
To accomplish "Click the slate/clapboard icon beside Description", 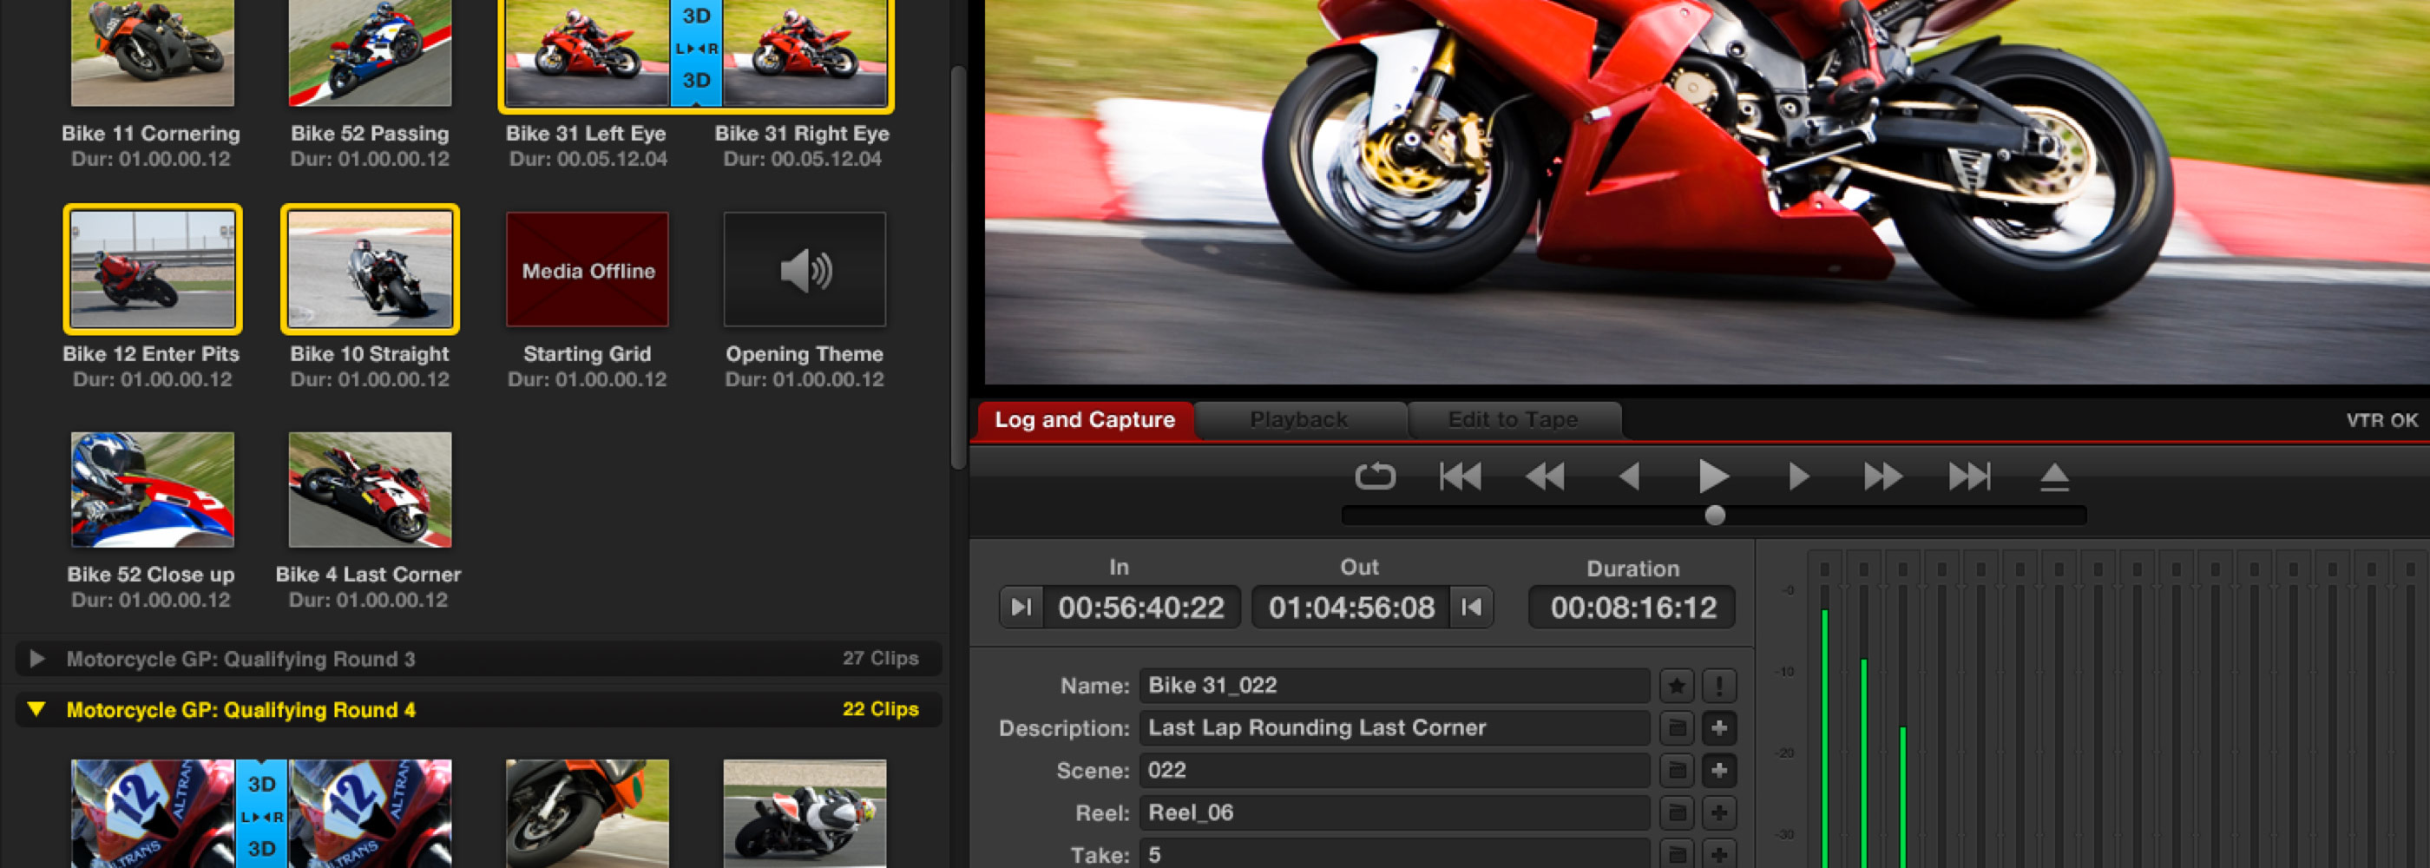I will pyautogui.click(x=1677, y=727).
